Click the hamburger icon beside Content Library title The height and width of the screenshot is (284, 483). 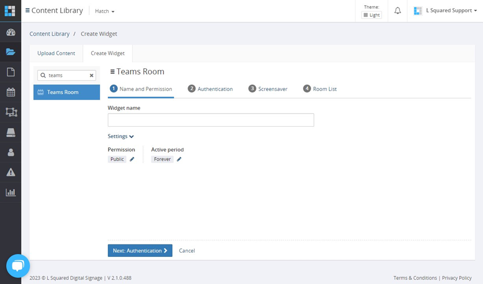click(28, 10)
